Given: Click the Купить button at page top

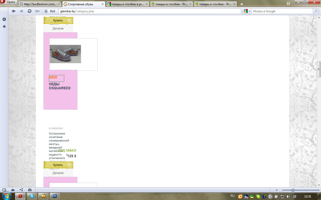Looking at the screenshot, I should point(58,20).
